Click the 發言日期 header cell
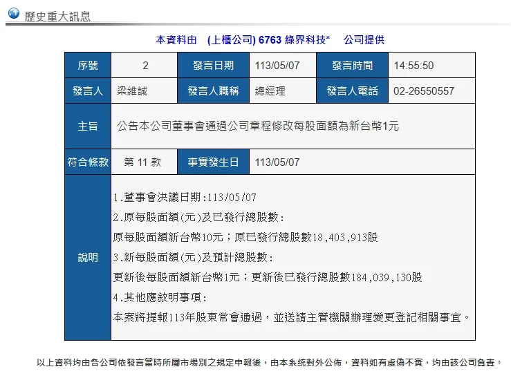The image size is (511, 378). click(213, 65)
